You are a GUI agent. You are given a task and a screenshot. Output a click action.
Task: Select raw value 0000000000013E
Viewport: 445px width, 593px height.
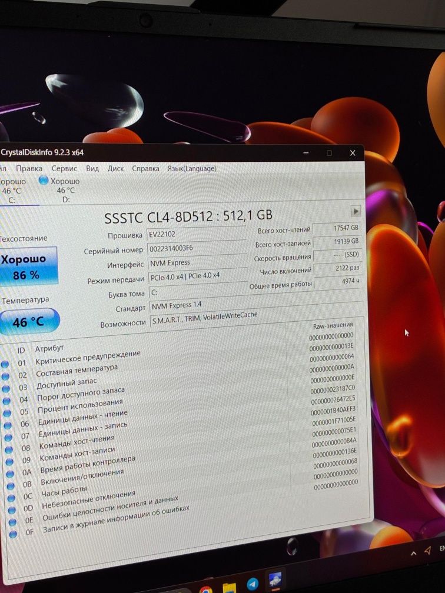coord(331,347)
